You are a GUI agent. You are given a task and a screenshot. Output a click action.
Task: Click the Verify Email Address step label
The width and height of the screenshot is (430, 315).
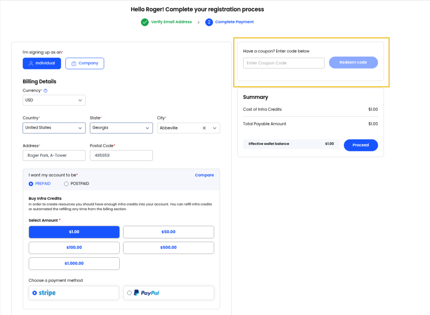[171, 22]
